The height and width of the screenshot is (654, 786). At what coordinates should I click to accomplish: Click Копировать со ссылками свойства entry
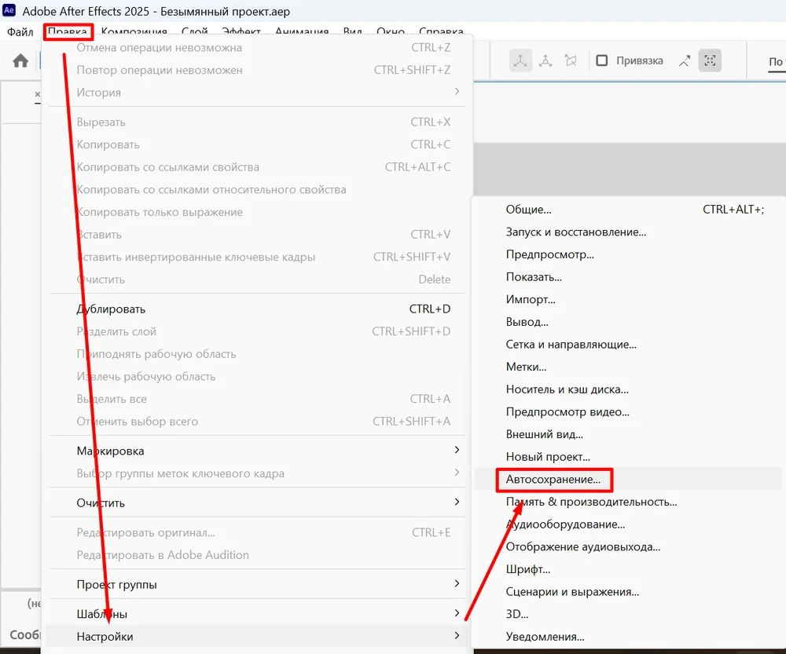click(x=257, y=167)
